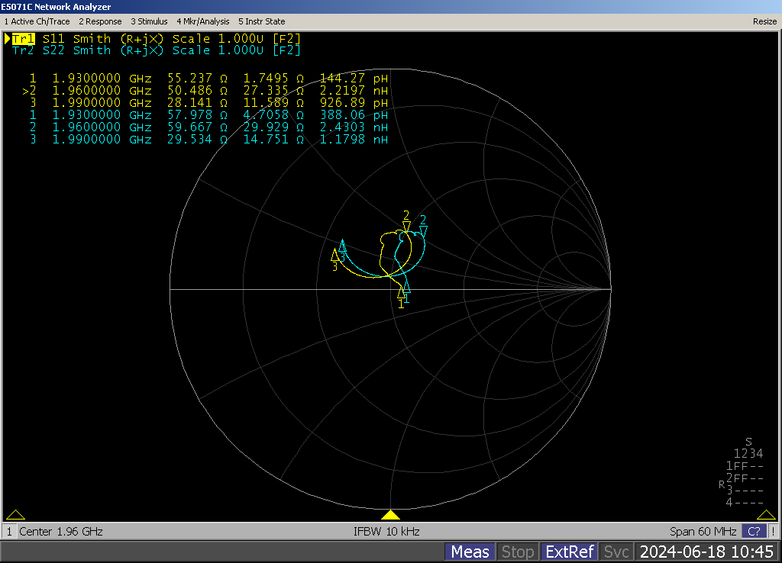
Task: Open the 5 Instr State menu
Action: pos(261,21)
